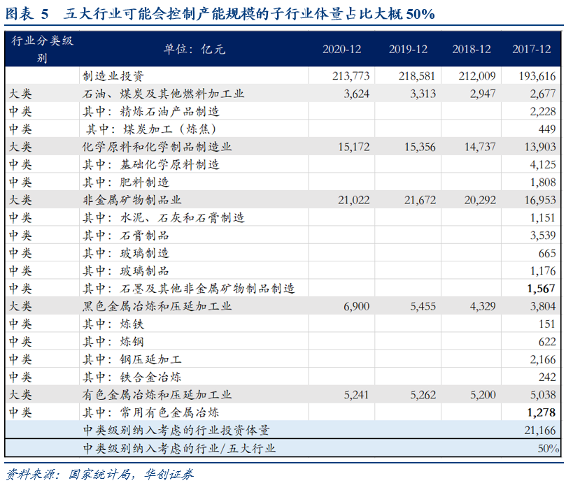The width and height of the screenshot is (566, 483).
Task: Select the value 1,176
Action: [x=543, y=271]
